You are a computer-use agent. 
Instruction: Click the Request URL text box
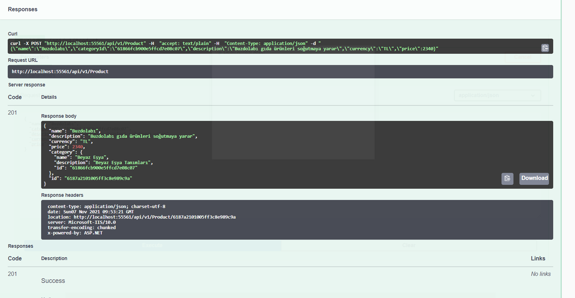pyautogui.click(x=280, y=72)
